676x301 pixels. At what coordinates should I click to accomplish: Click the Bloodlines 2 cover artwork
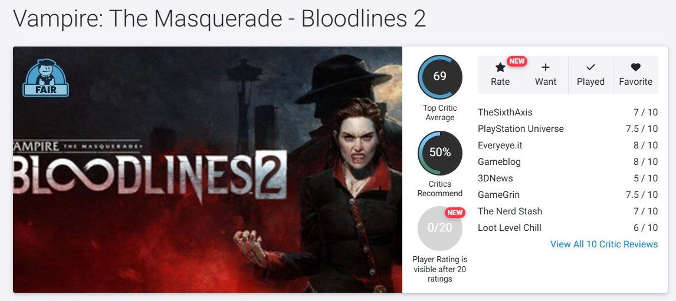coord(207,170)
